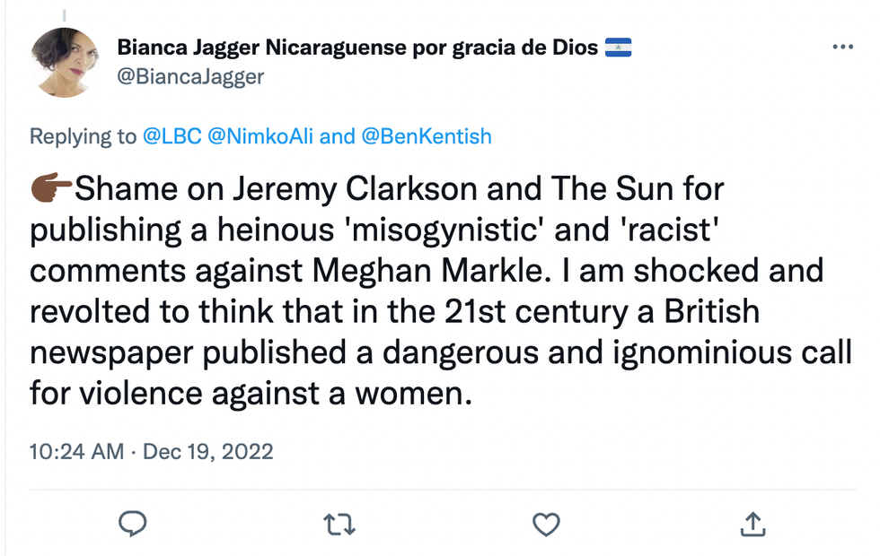Open the @LBC mention link

[x=172, y=136]
